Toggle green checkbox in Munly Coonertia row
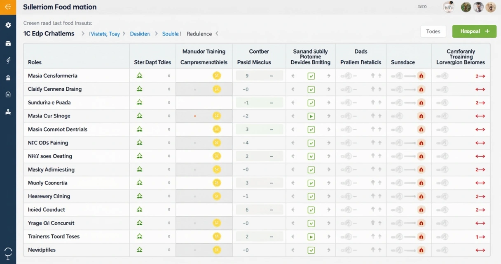The height and width of the screenshot is (264, 501). click(x=311, y=183)
